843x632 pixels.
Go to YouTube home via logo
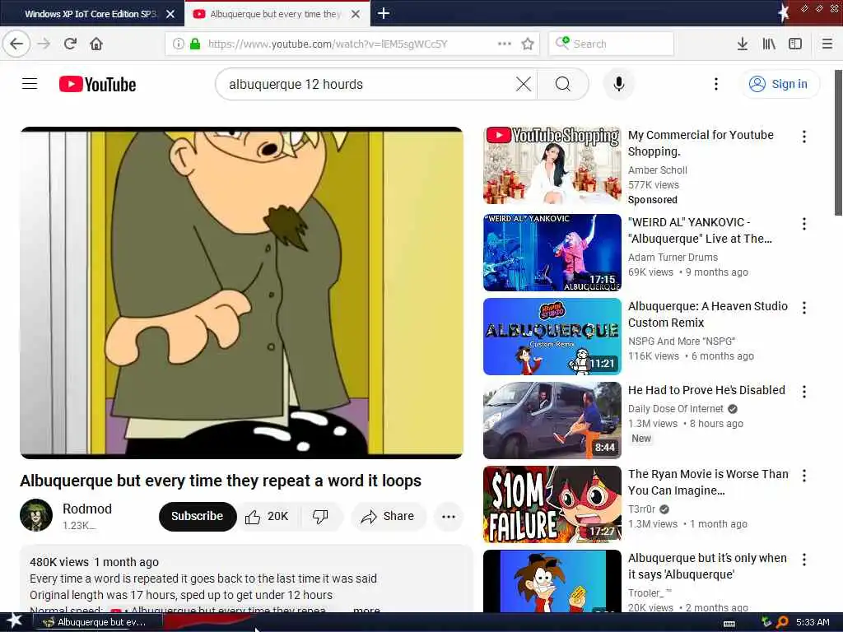[97, 85]
